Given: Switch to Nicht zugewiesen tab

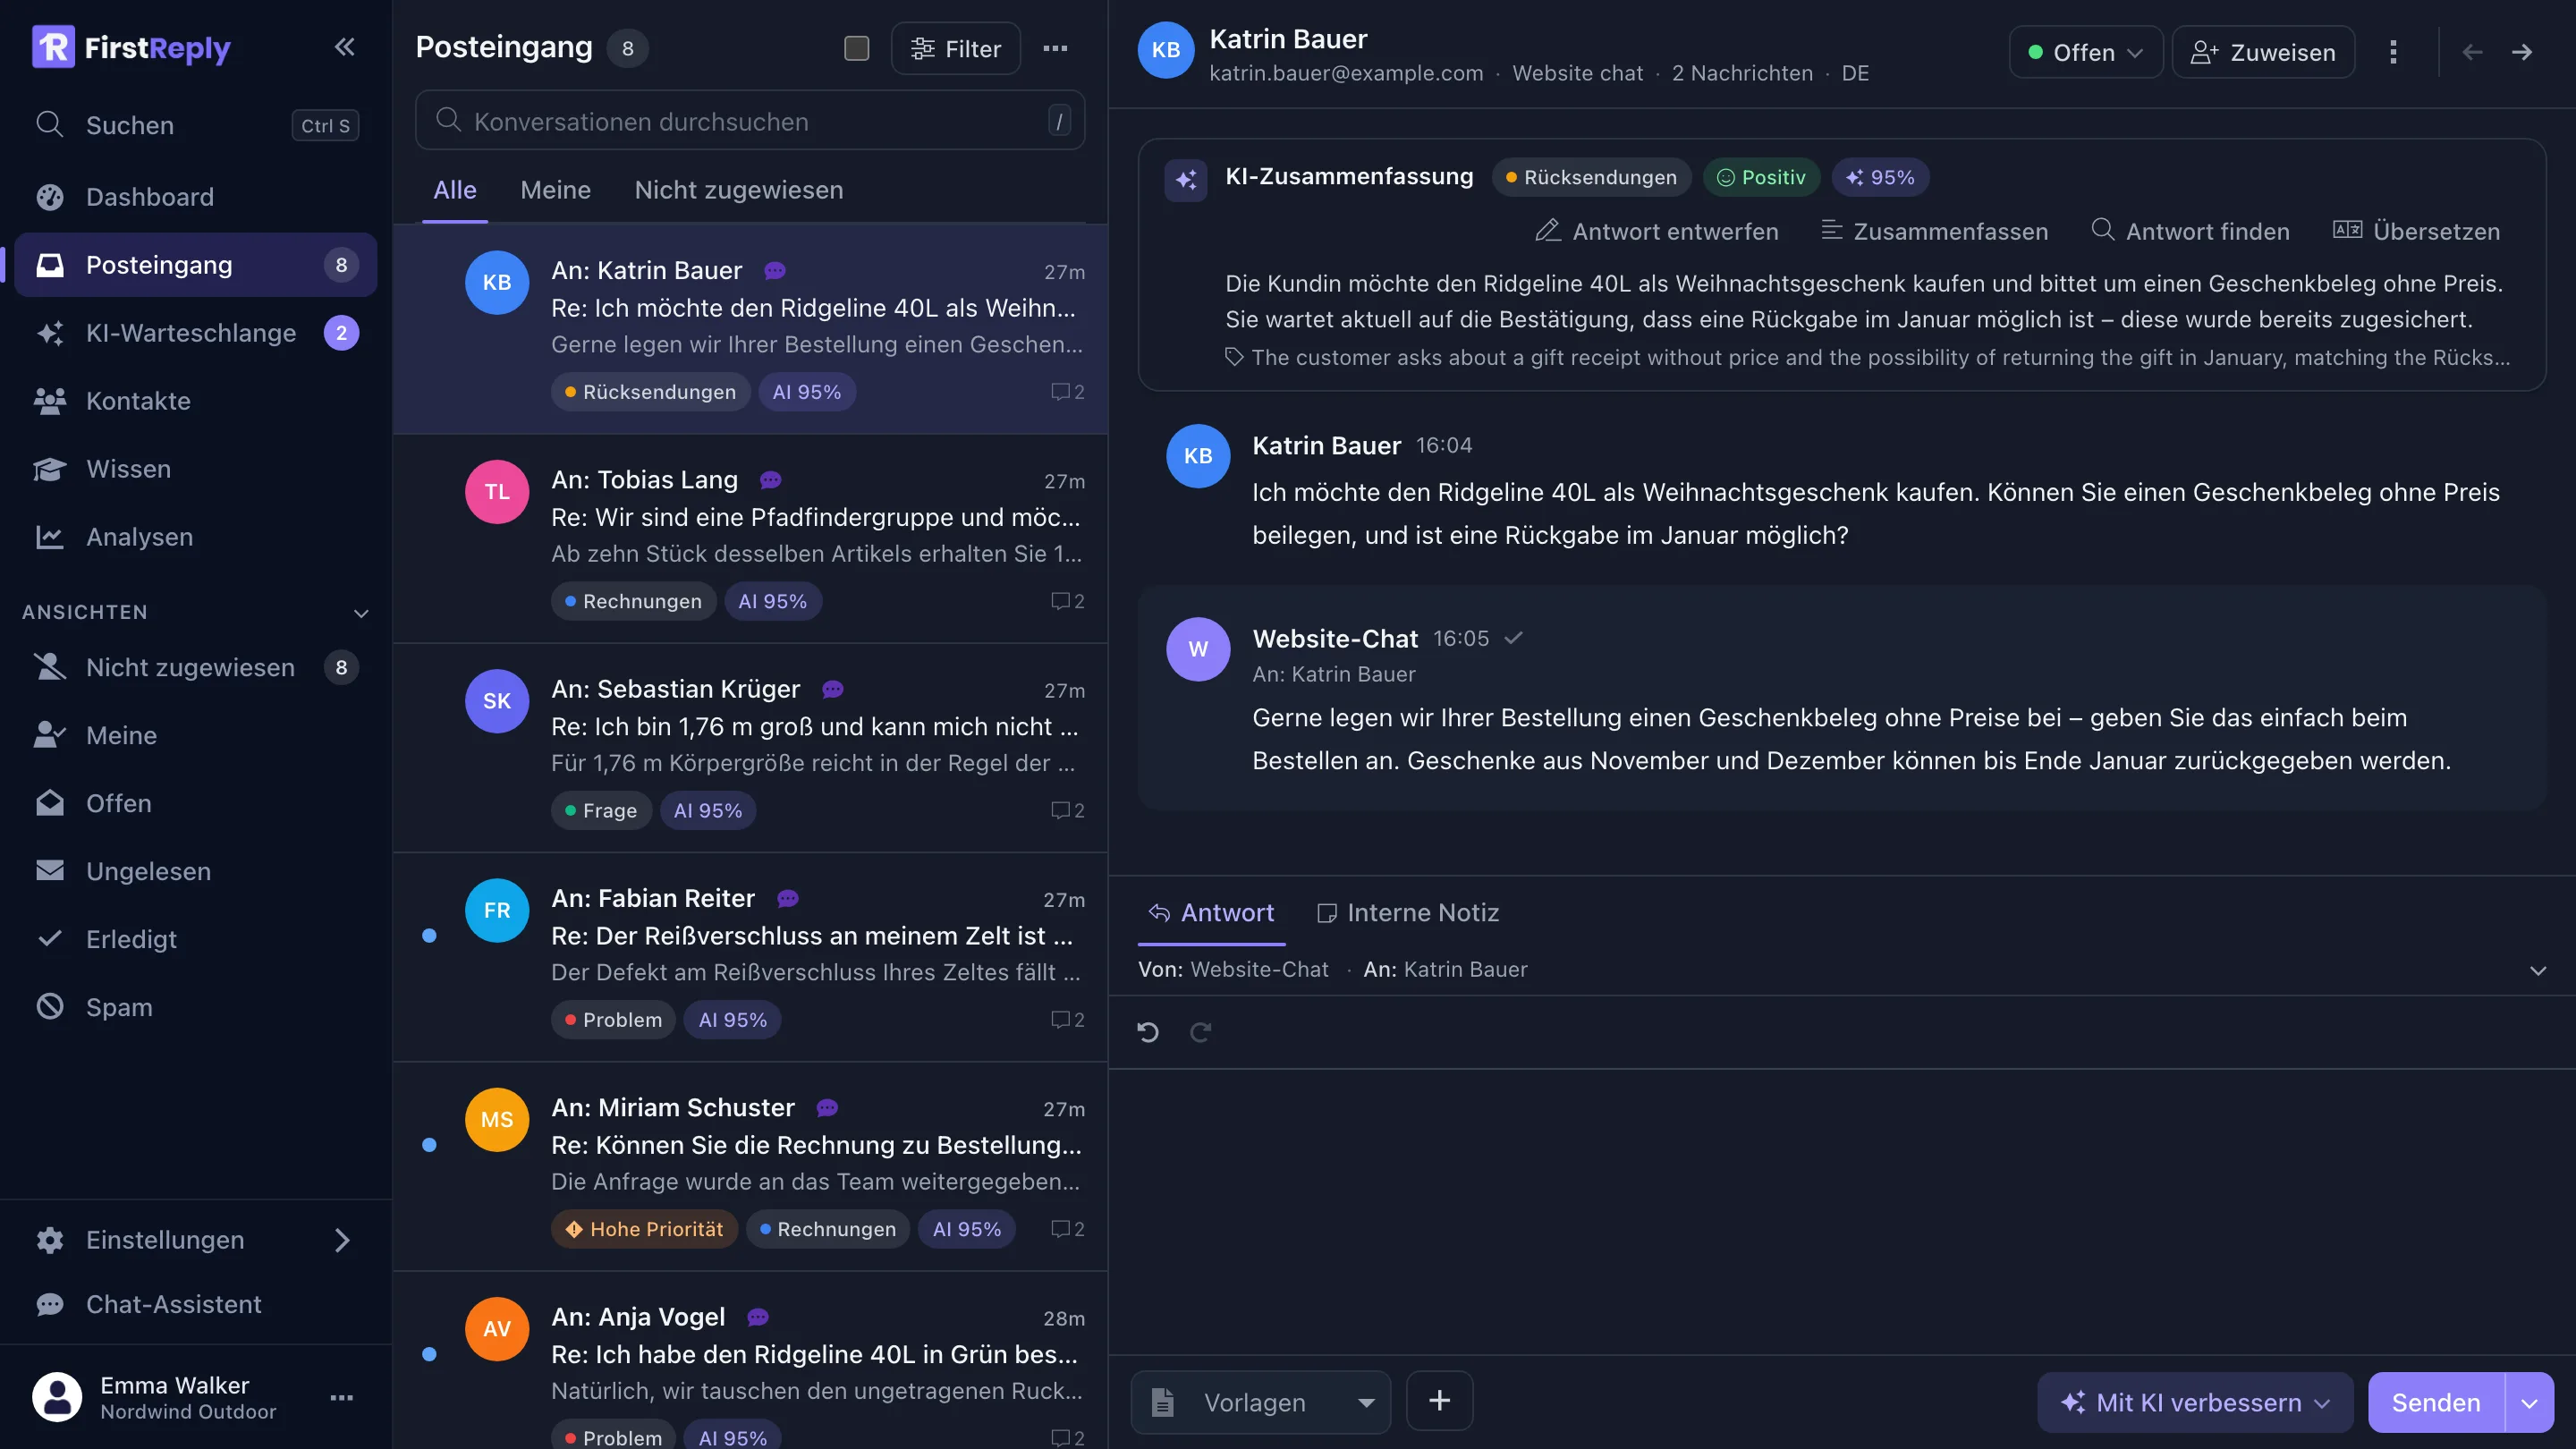Looking at the screenshot, I should pos(738,190).
